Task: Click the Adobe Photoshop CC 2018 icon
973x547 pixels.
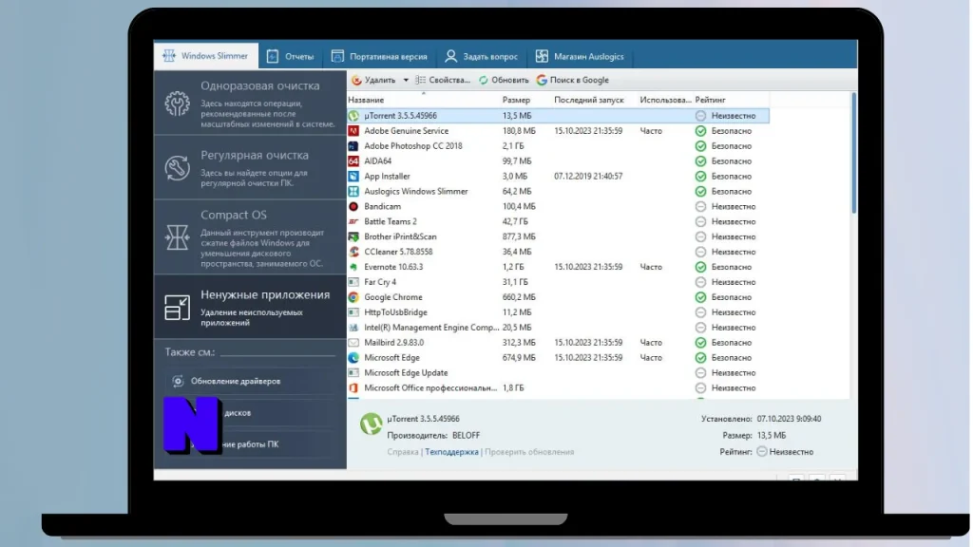Action: click(x=353, y=146)
